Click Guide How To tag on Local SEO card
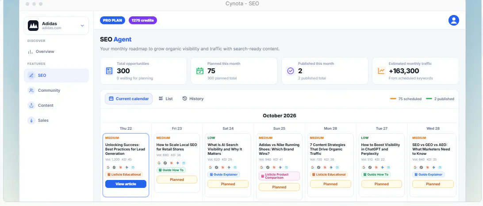Viewport: 483px width, 206px height. tap(171, 170)
